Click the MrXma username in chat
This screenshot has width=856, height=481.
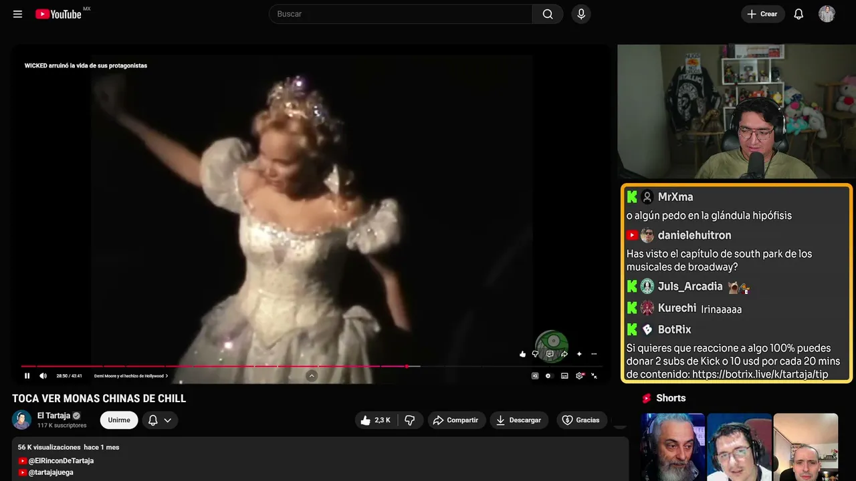(x=675, y=197)
